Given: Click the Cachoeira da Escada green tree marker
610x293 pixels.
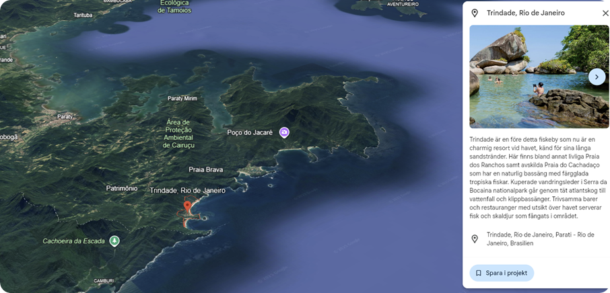Looking at the screenshot, I should [x=114, y=241].
